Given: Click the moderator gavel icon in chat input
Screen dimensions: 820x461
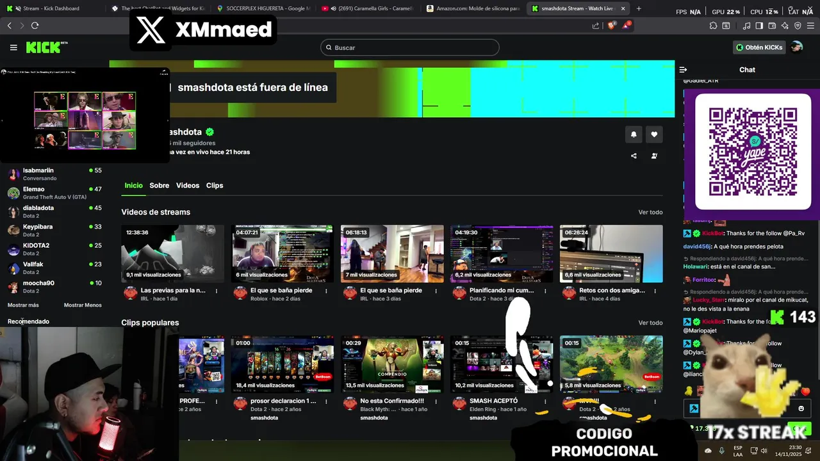Looking at the screenshot, I should 693,408.
